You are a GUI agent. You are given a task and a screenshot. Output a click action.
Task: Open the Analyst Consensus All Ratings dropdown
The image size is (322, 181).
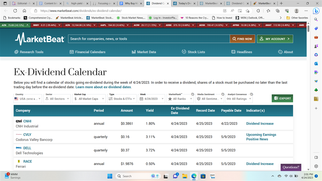[239, 99]
